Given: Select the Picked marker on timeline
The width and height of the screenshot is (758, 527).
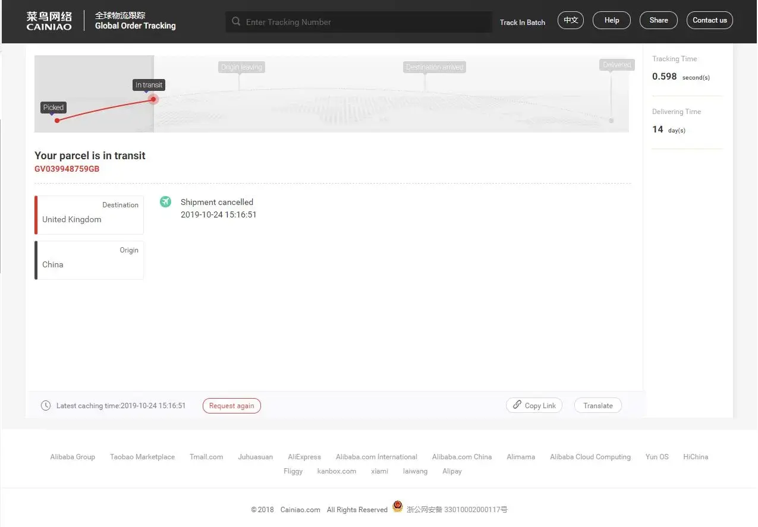Looking at the screenshot, I should [57, 121].
